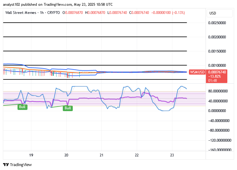Click the -40.00000000 oscillator axis label
237x170 pixels.
tap(219, 120)
